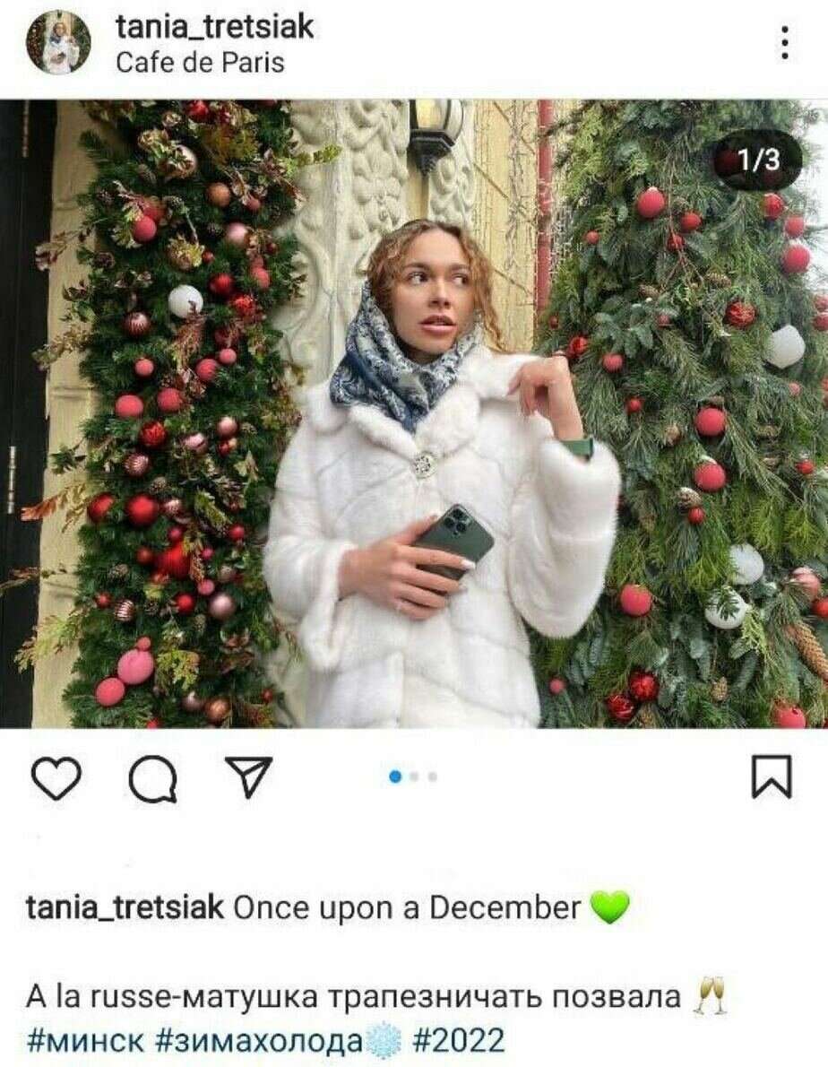Viewport: 828px width, 1067px height.
Task: Jump to second carousel dot
Action: pos(415,776)
